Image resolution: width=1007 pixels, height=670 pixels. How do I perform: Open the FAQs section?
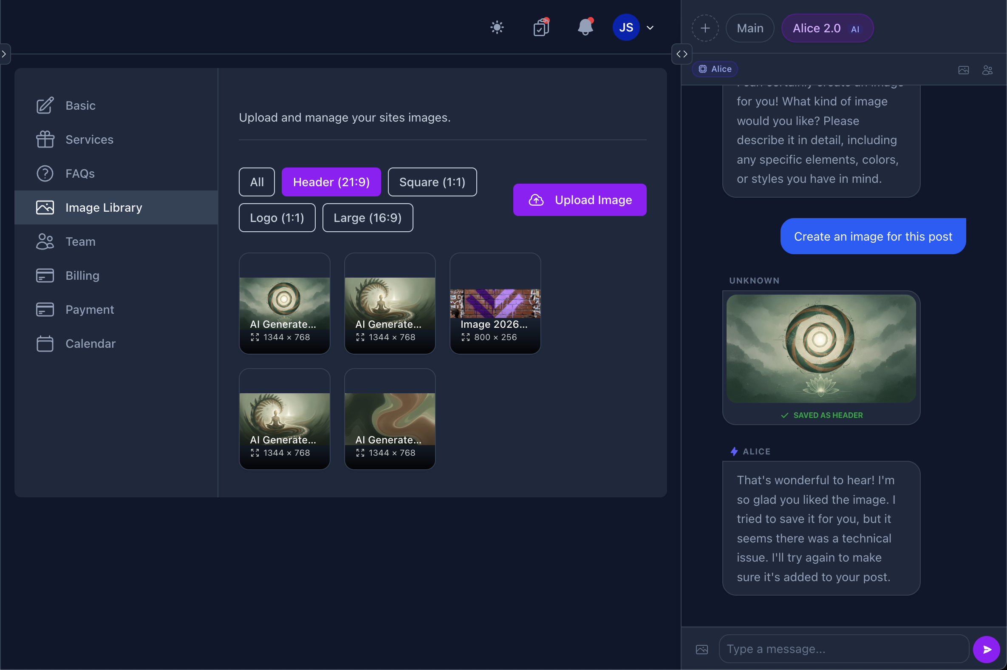116,173
